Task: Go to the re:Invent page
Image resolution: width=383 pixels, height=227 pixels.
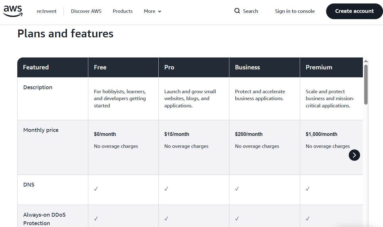Action: [46, 11]
